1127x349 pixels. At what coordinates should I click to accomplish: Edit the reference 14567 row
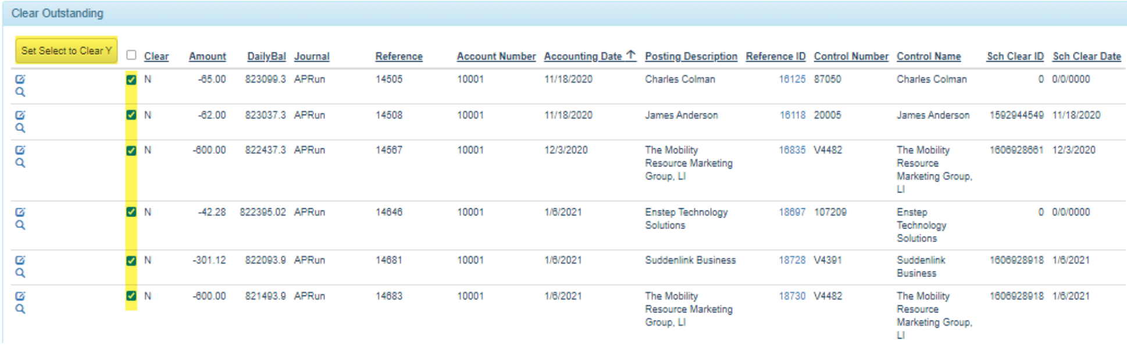(20, 150)
